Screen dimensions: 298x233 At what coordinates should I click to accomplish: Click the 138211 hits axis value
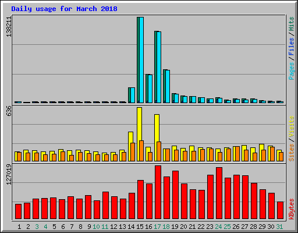click(9, 27)
